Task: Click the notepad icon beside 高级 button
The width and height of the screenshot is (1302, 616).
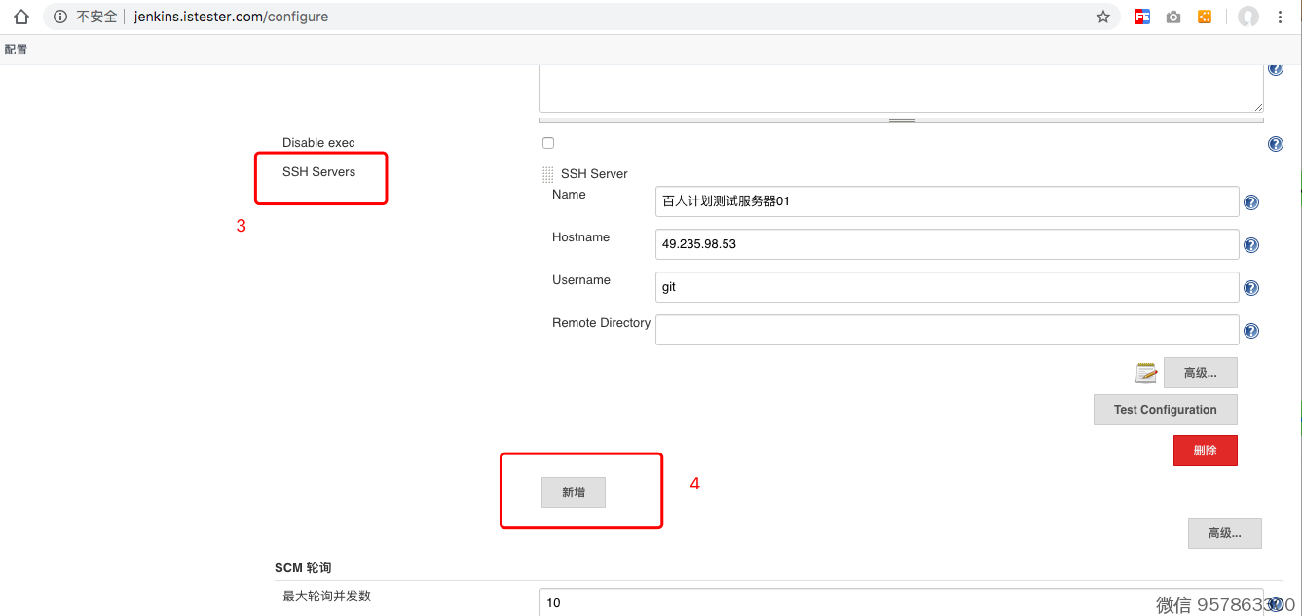Action: [1146, 373]
